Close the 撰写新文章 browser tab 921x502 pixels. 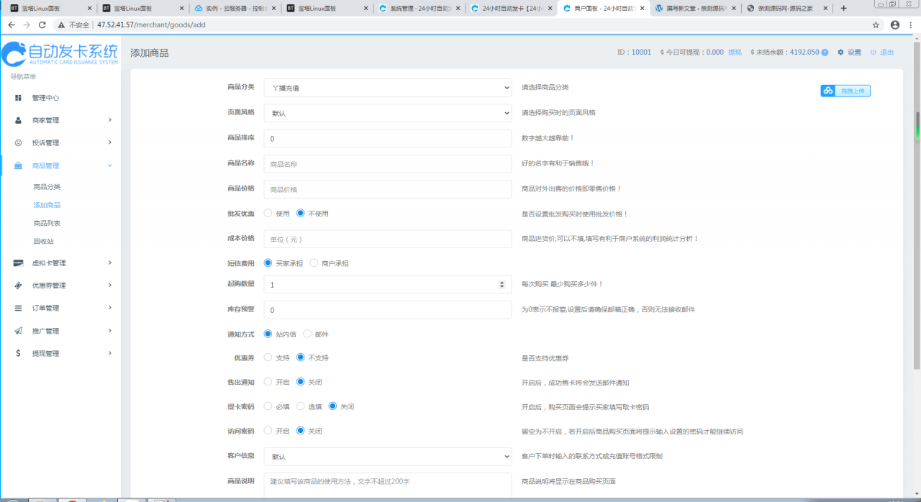coord(734,8)
